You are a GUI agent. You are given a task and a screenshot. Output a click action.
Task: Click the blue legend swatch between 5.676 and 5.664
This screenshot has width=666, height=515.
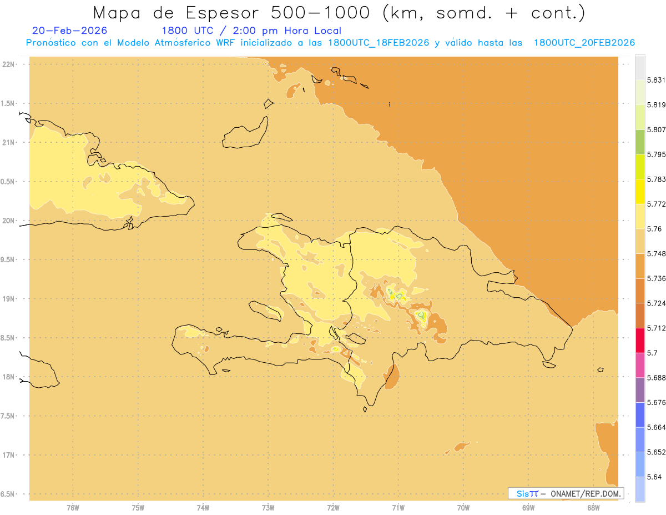(x=640, y=414)
